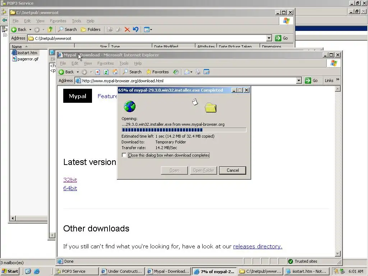The height and width of the screenshot is (276, 368).
Task: Switch to C:\Inetpub\wwwroot taskbar button
Action: pos(260,271)
